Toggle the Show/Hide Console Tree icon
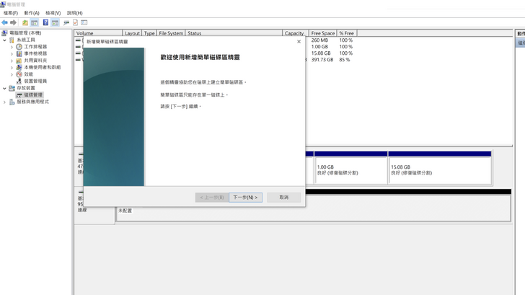The width and height of the screenshot is (525, 295). [x=34, y=22]
